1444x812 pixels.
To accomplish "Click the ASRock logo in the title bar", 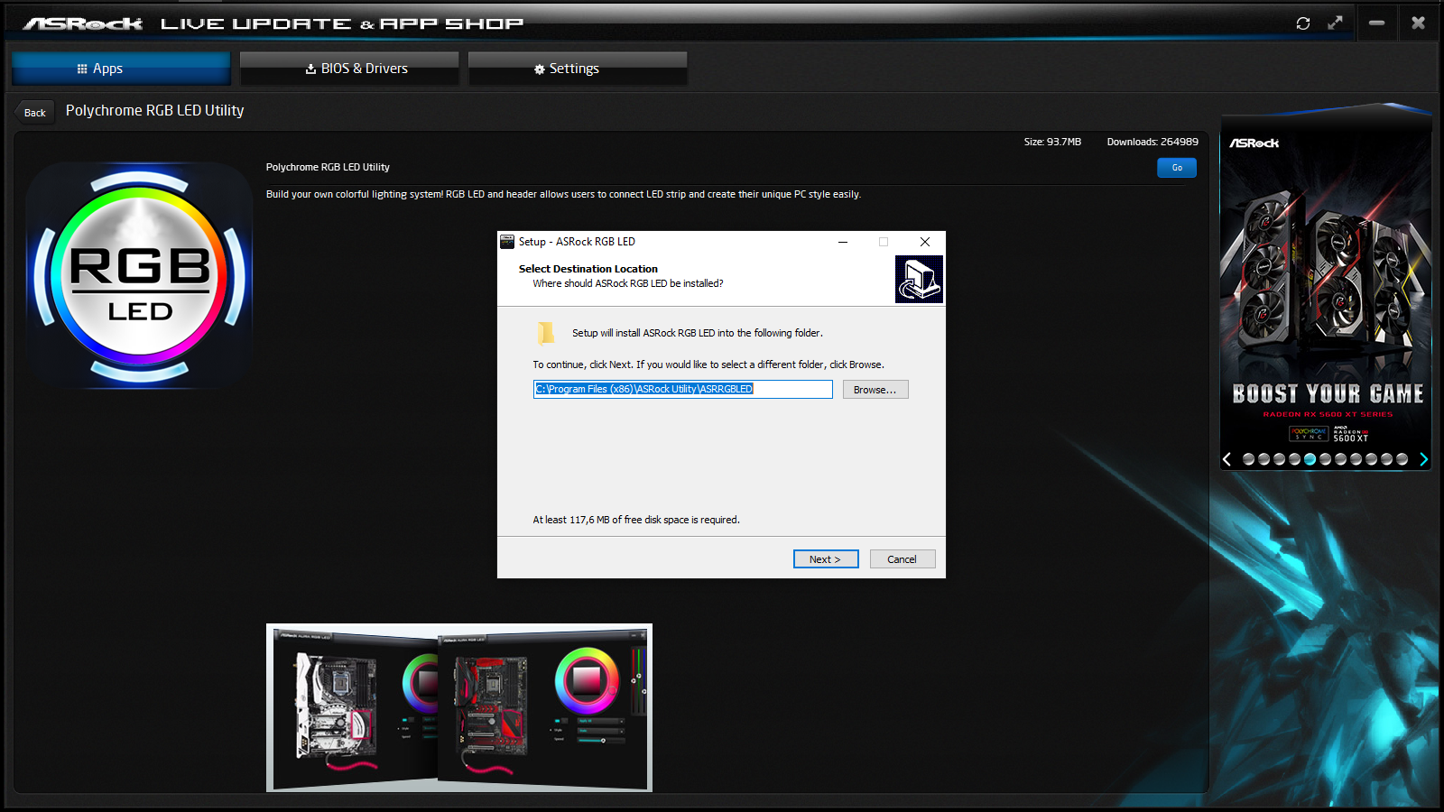I will pos(83,23).
